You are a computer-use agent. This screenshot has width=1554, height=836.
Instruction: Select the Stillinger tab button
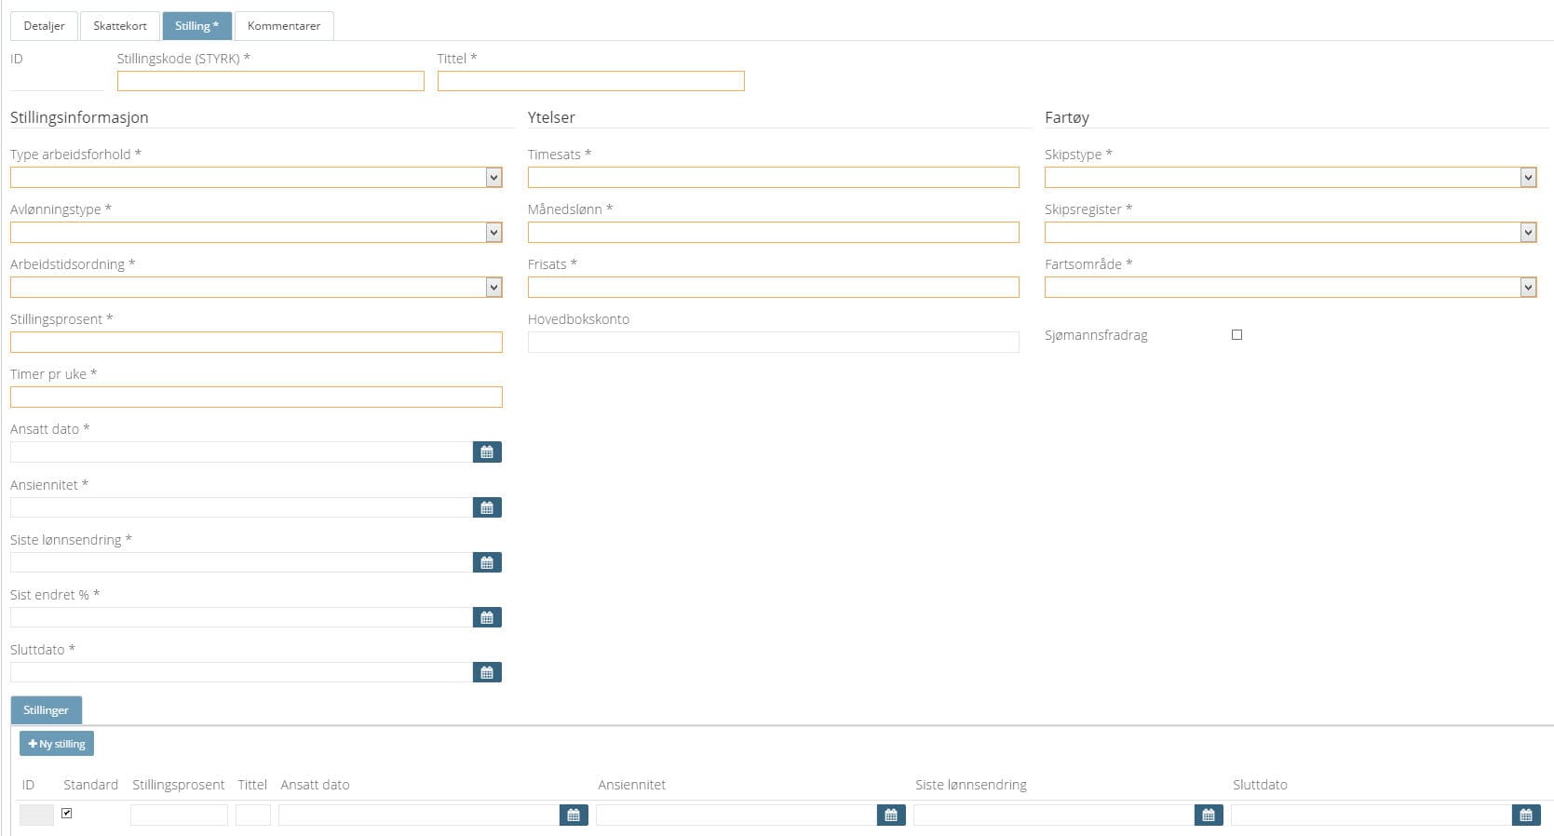tap(47, 710)
